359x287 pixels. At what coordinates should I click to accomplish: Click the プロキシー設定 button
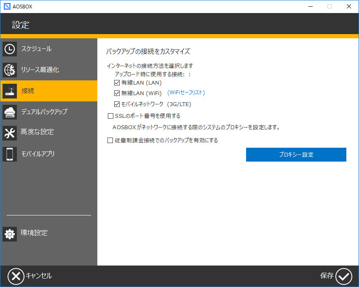(296, 154)
